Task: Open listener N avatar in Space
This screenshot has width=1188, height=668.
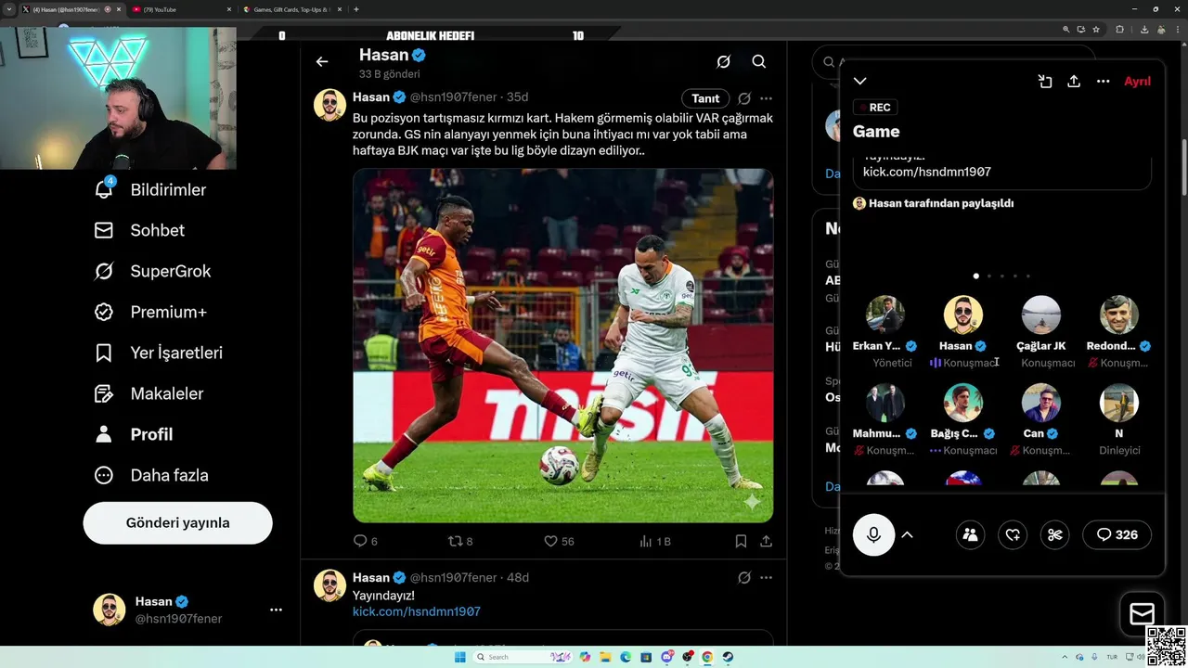Action: pos(1118,403)
